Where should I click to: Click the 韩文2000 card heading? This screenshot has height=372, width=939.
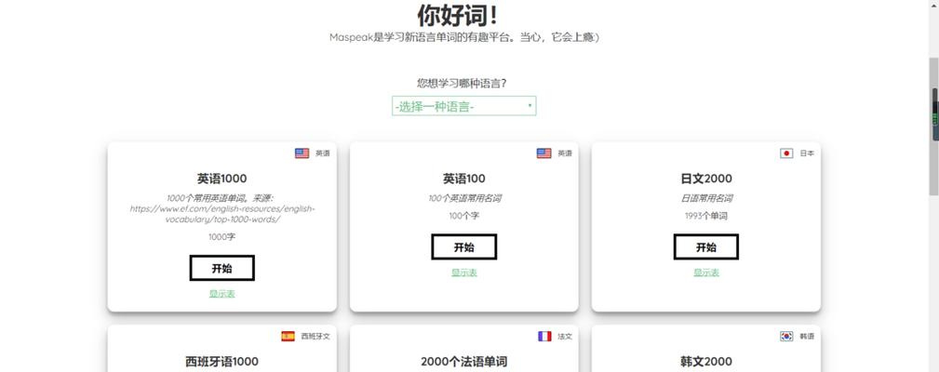[705, 361]
